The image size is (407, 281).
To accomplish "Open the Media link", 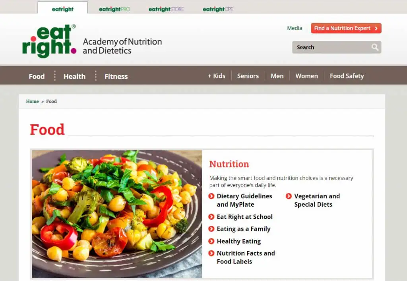I will pos(295,28).
